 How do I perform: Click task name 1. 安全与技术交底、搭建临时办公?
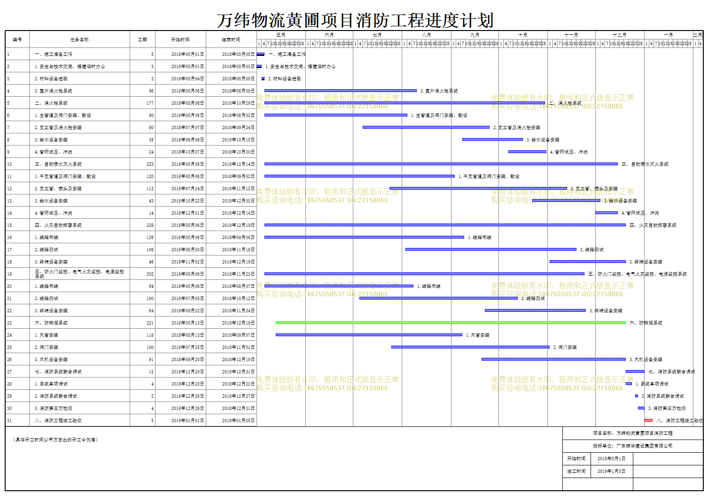point(70,67)
